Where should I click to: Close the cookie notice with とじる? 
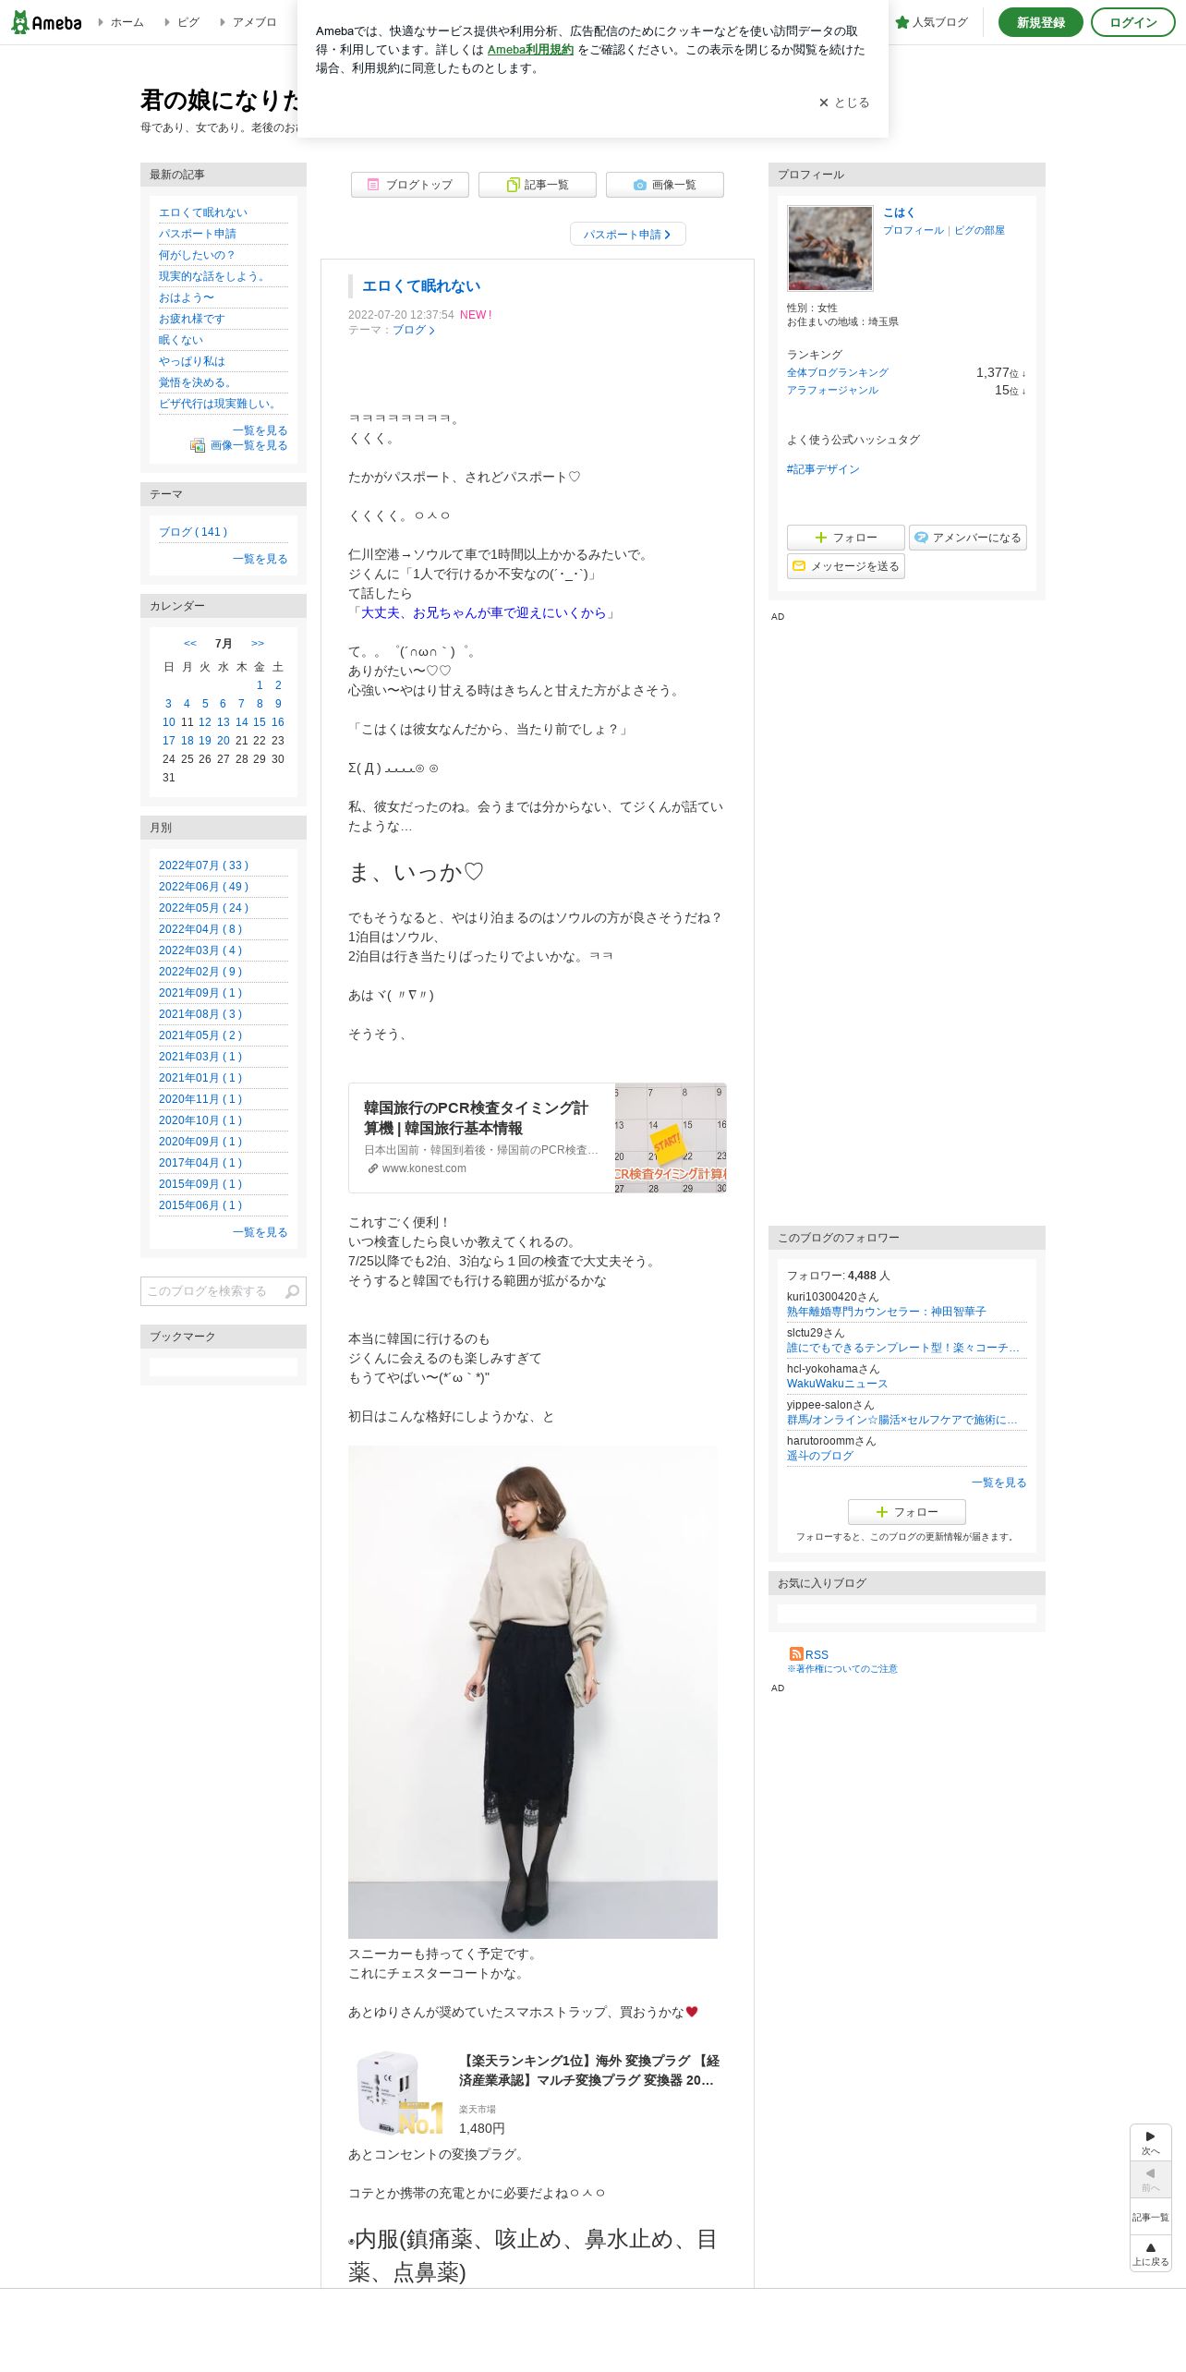(844, 103)
